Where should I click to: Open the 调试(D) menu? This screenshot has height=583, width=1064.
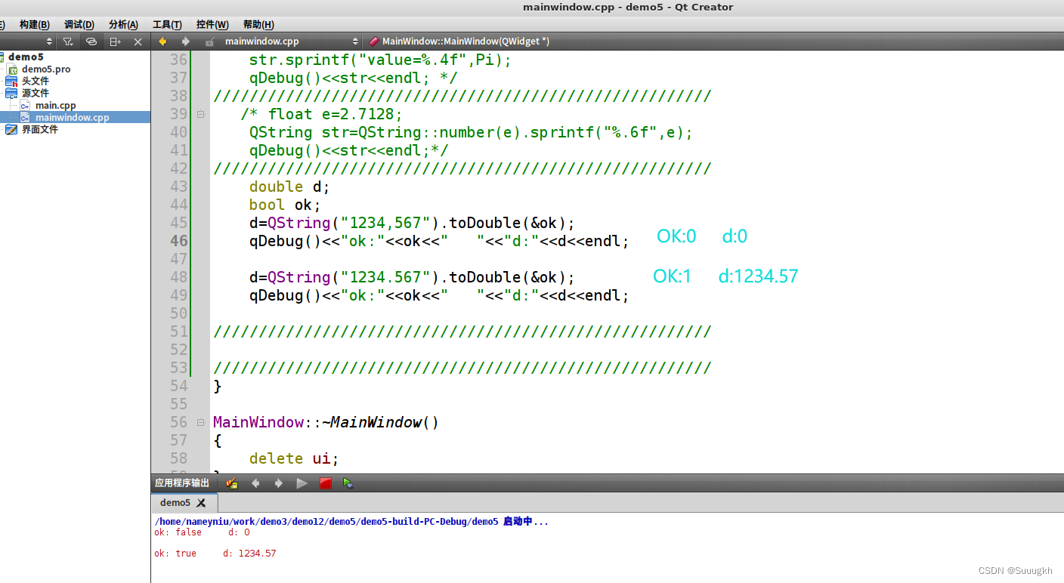(x=79, y=25)
